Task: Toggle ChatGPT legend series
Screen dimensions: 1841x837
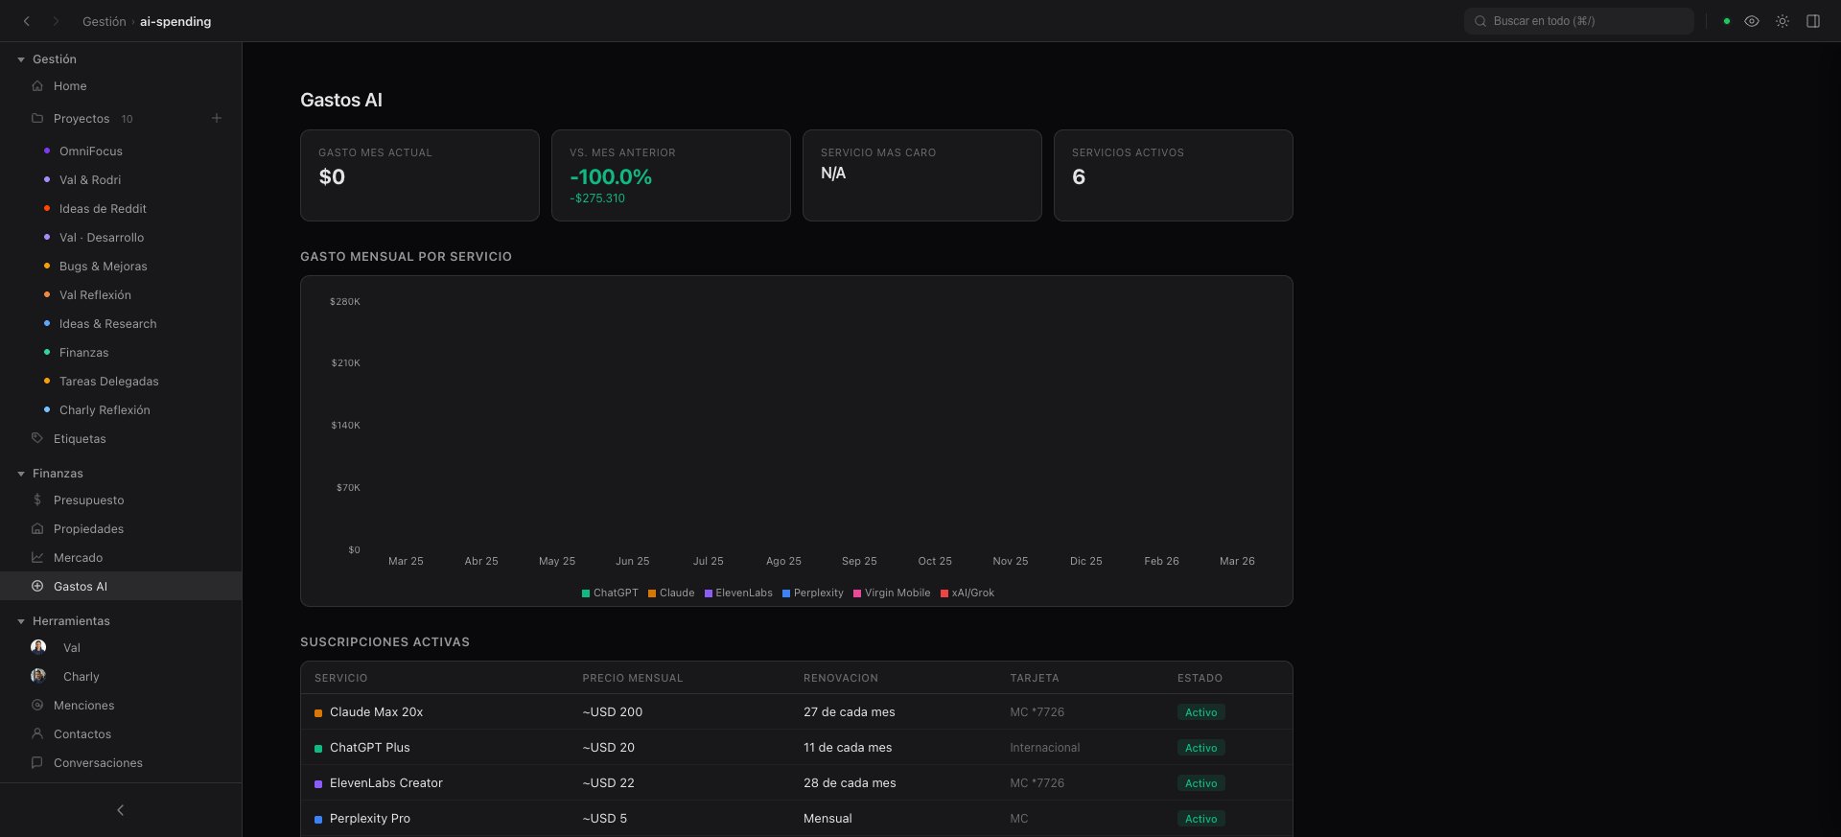Action: [x=610, y=593]
